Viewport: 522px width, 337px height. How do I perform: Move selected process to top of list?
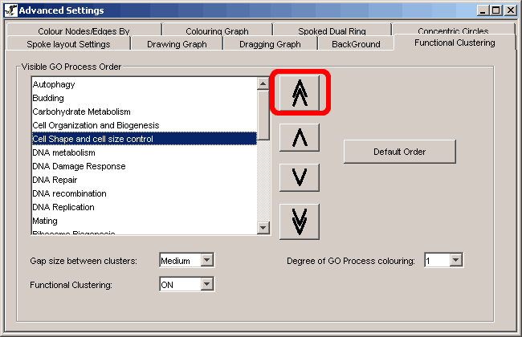click(x=300, y=94)
